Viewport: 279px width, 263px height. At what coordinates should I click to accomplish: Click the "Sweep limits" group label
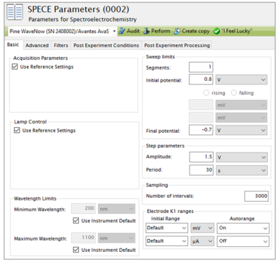pyautogui.click(x=161, y=57)
